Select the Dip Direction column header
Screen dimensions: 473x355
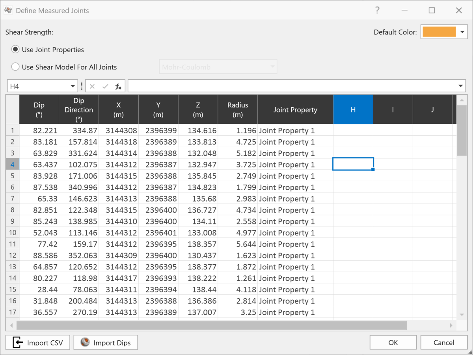[79, 109]
